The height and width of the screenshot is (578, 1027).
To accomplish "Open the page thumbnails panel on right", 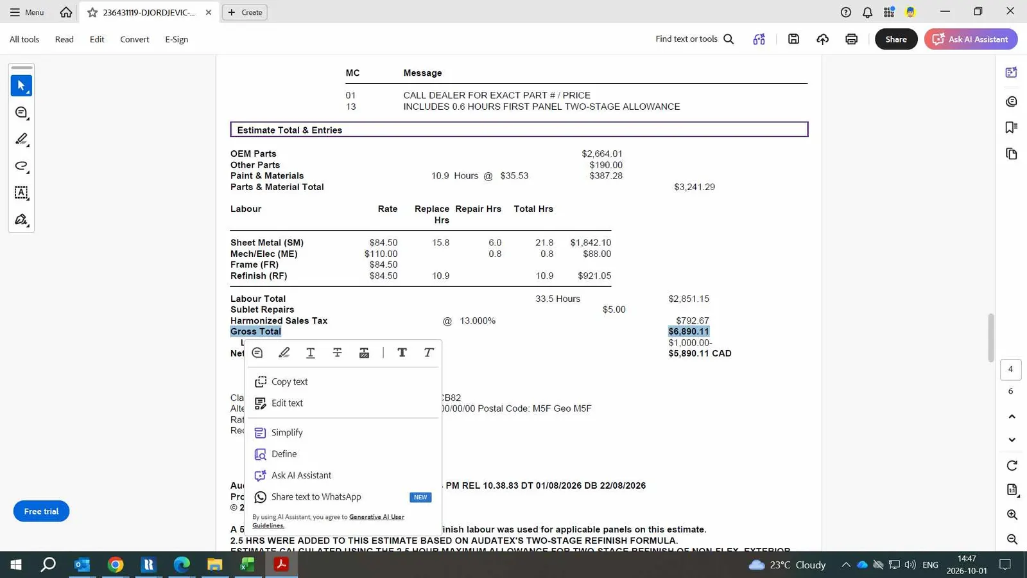I will tap(1012, 153).
